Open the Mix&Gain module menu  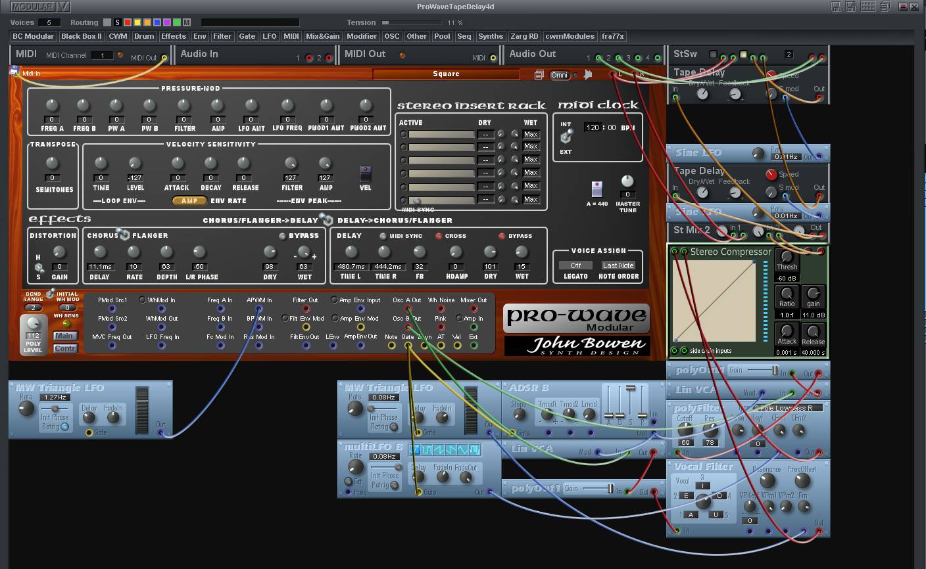(323, 36)
